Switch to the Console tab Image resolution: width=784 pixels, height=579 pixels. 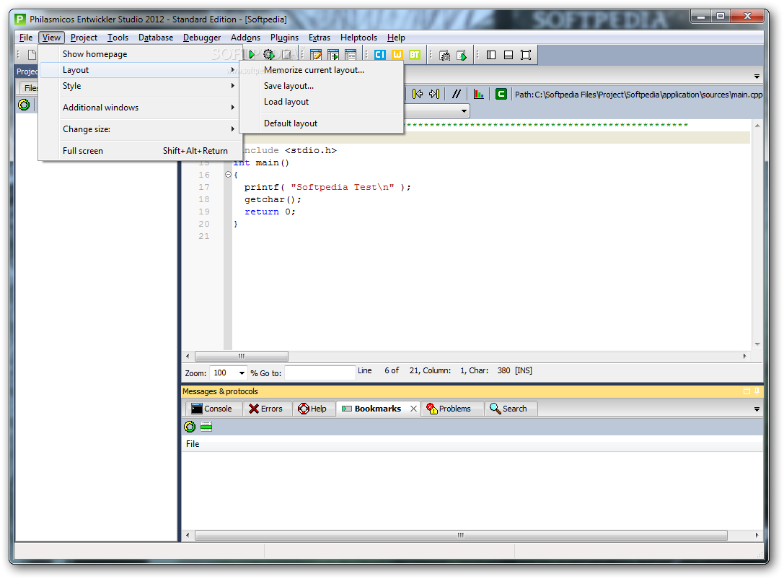coord(213,409)
